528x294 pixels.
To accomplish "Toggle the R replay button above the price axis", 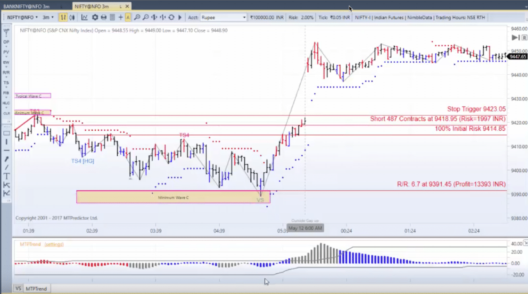I will (x=524, y=36).
